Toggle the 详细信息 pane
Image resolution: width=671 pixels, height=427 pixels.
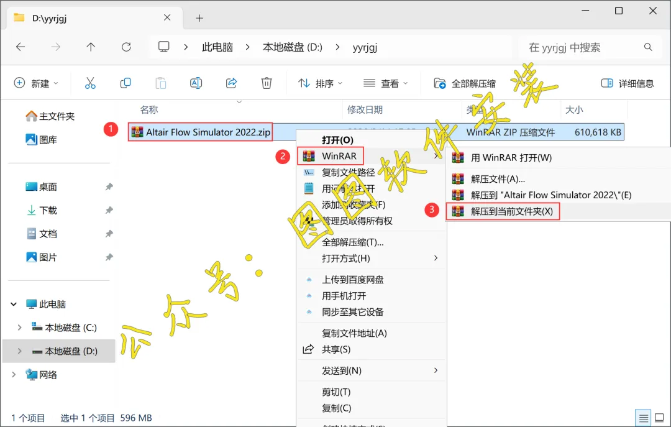coord(628,83)
